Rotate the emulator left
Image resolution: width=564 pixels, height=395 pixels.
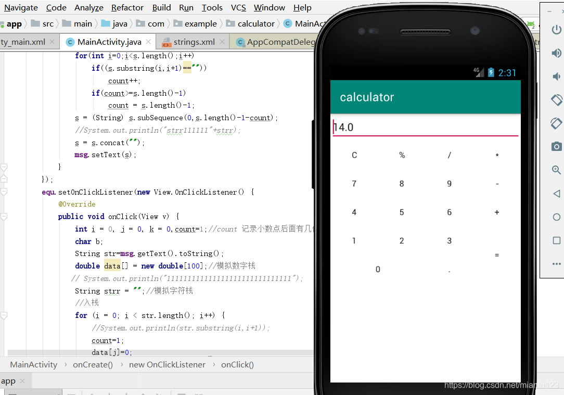pyautogui.click(x=556, y=99)
